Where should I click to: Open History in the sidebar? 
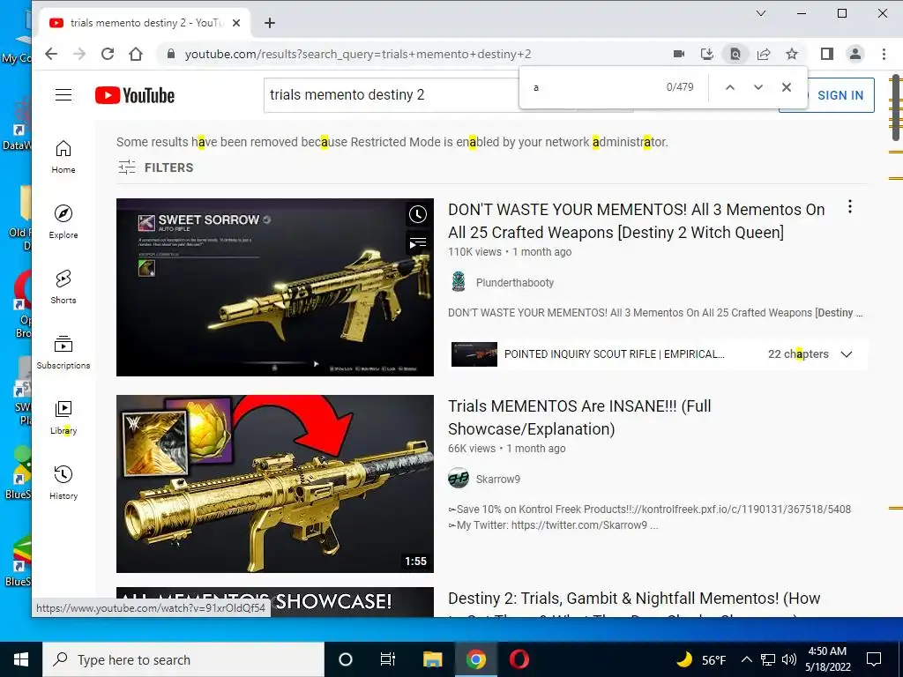63,482
